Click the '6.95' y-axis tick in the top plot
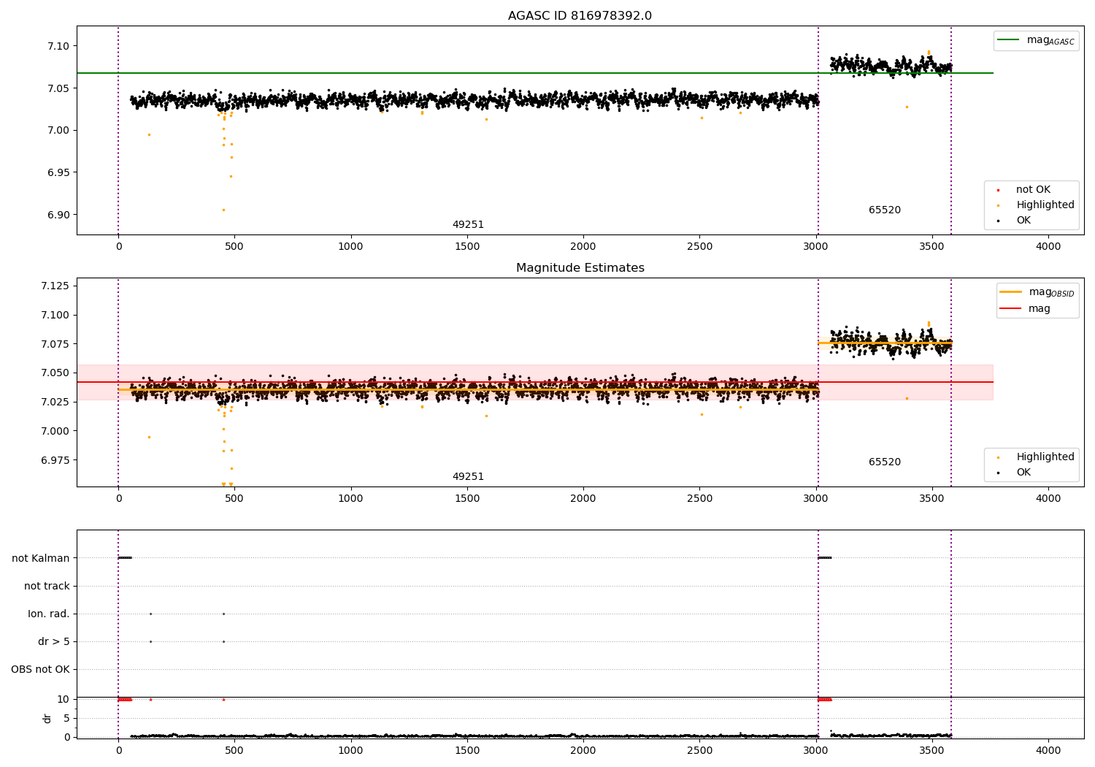This screenshot has width=1095, height=767. coord(58,173)
